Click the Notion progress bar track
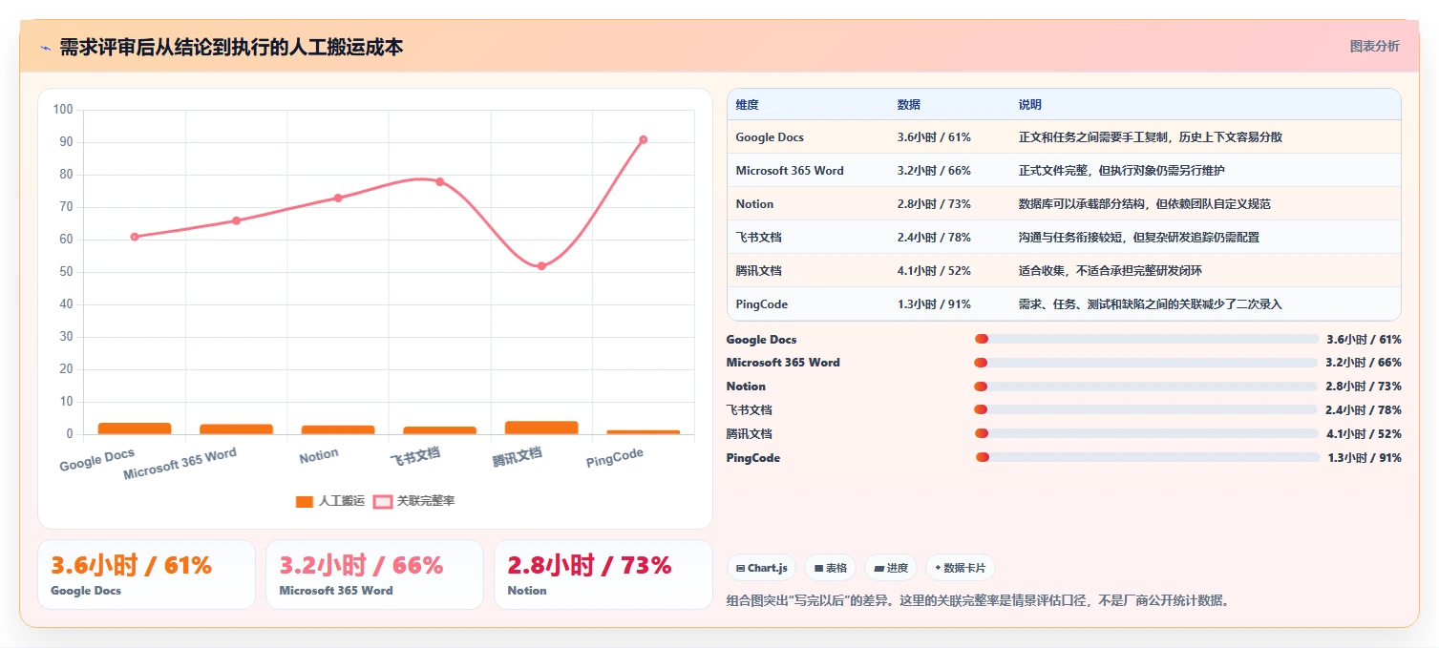The width and height of the screenshot is (1439, 648). point(1146,387)
